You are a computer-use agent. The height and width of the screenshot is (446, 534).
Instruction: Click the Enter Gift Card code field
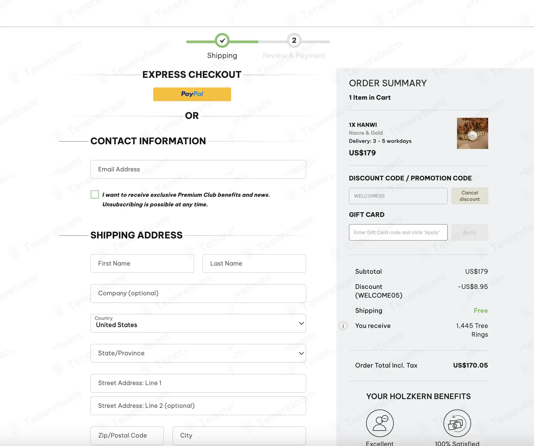398,232
